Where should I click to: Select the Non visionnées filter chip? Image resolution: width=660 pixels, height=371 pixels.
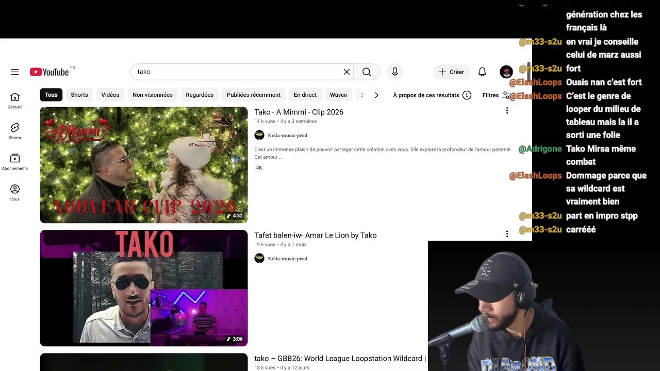point(153,95)
